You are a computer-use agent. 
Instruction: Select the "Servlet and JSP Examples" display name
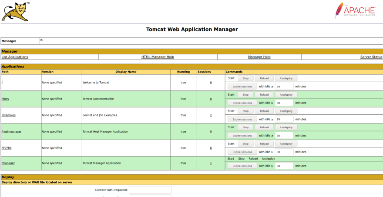(100, 115)
